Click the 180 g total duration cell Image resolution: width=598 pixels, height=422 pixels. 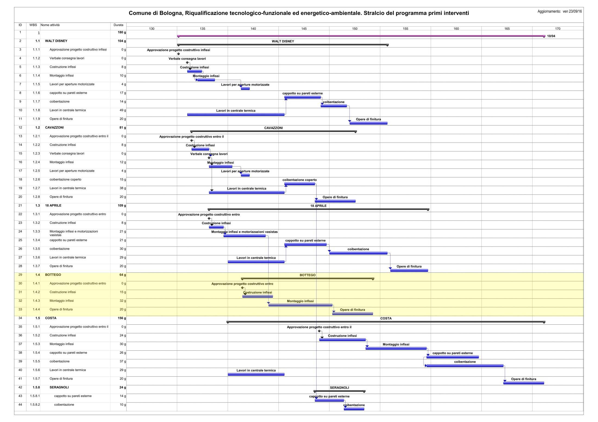pos(122,32)
